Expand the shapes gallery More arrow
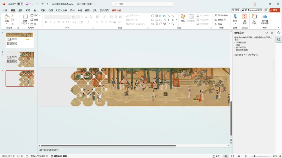The height and width of the screenshot is (158, 282). coord(177,20)
